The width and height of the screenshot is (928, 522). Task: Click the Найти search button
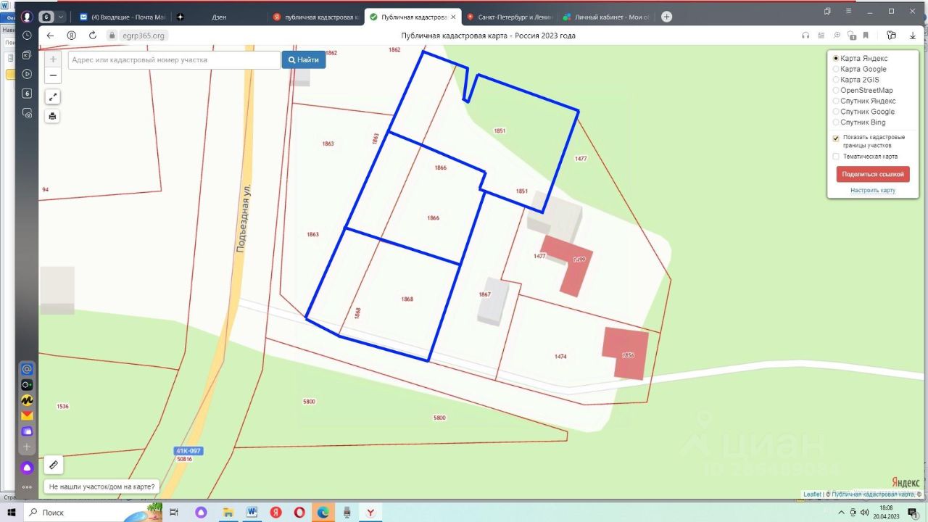(x=303, y=60)
